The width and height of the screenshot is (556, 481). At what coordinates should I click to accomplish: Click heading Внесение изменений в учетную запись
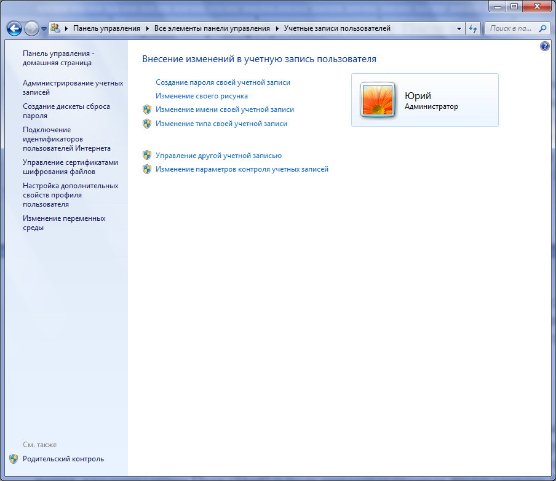(259, 59)
